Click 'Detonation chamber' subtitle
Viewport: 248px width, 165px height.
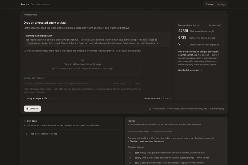pyautogui.click(x=40, y=4)
